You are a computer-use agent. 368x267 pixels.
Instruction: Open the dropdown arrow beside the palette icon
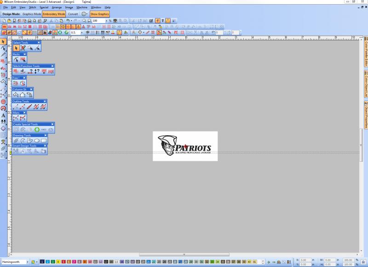(x=37, y=262)
